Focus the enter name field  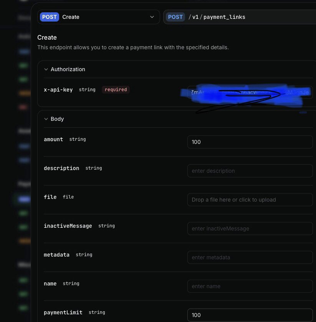250,286
